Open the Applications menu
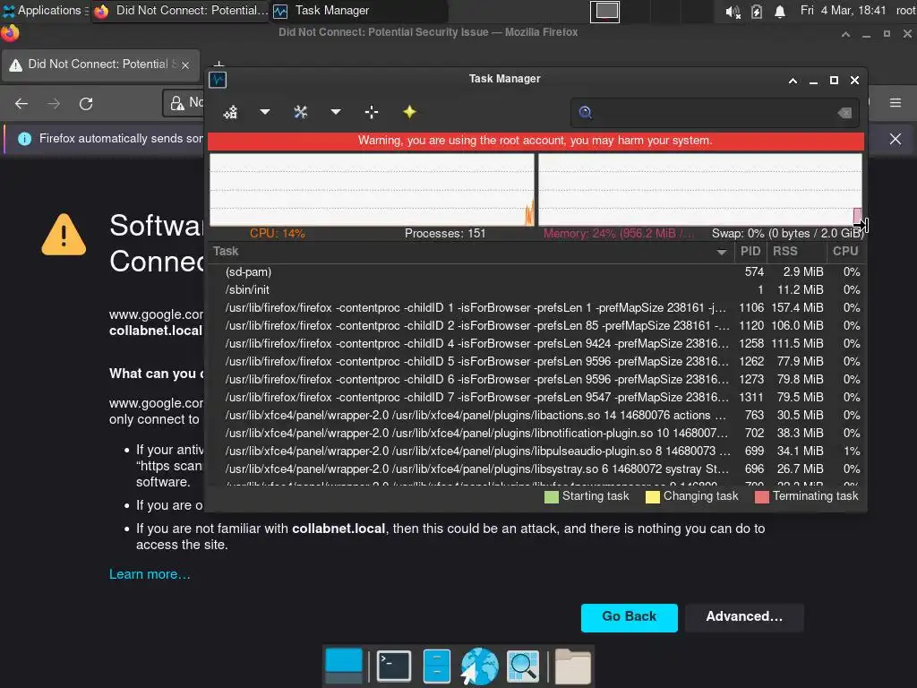This screenshot has width=917, height=688. tap(43, 11)
